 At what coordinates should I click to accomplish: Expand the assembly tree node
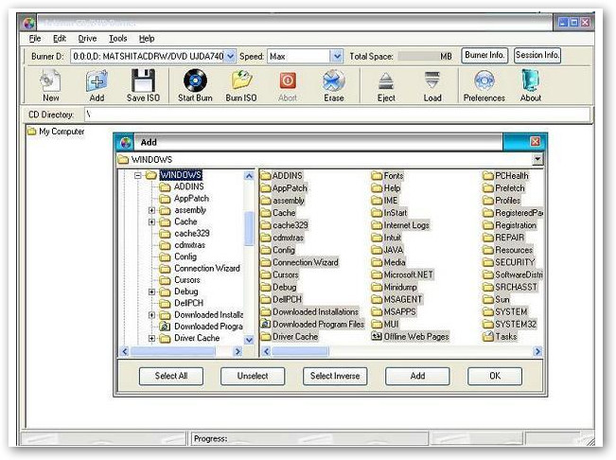click(152, 210)
